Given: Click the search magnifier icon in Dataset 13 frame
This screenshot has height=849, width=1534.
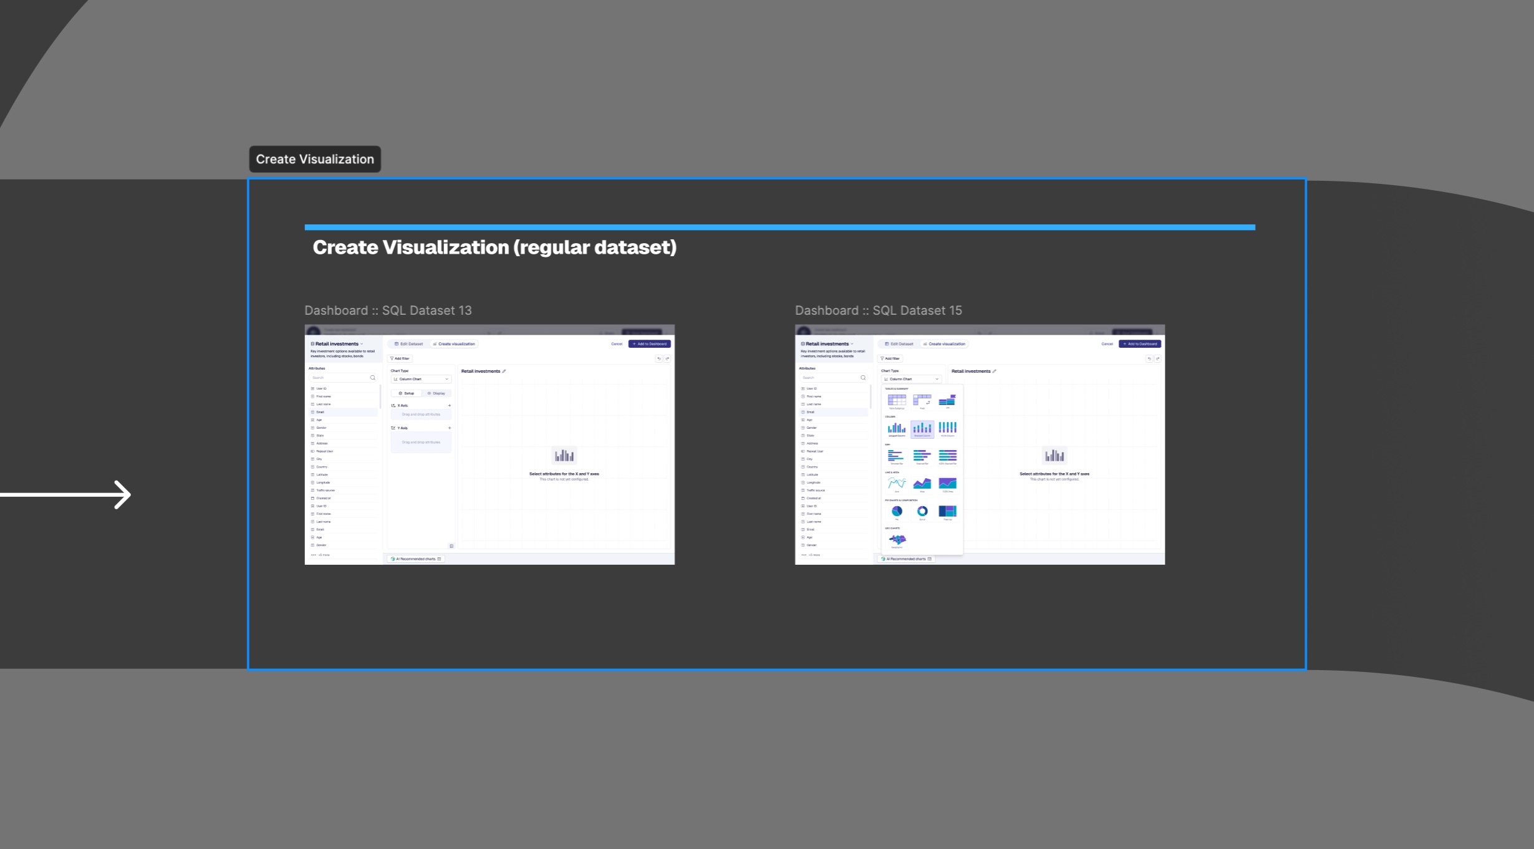Looking at the screenshot, I should [x=373, y=378].
